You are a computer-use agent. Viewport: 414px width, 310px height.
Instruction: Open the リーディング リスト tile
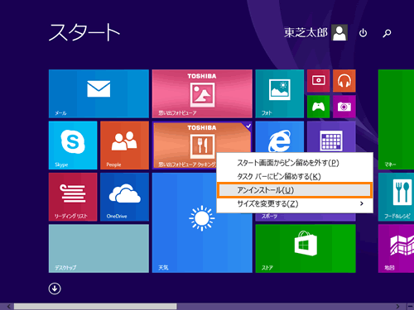pyautogui.click(x=73, y=197)
